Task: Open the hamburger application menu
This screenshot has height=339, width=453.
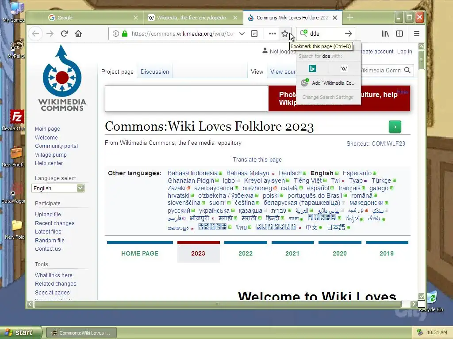Action: point(417,34)
